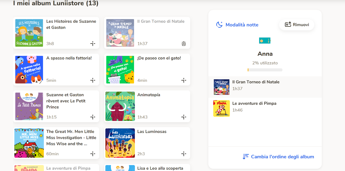Click the Rimuovi button
345x171 pixels.
tap(297, 25)
